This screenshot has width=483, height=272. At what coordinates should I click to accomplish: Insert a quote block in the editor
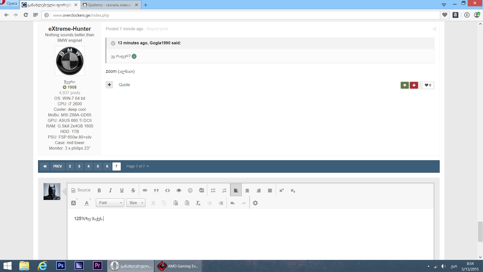[x=156, y=190]
